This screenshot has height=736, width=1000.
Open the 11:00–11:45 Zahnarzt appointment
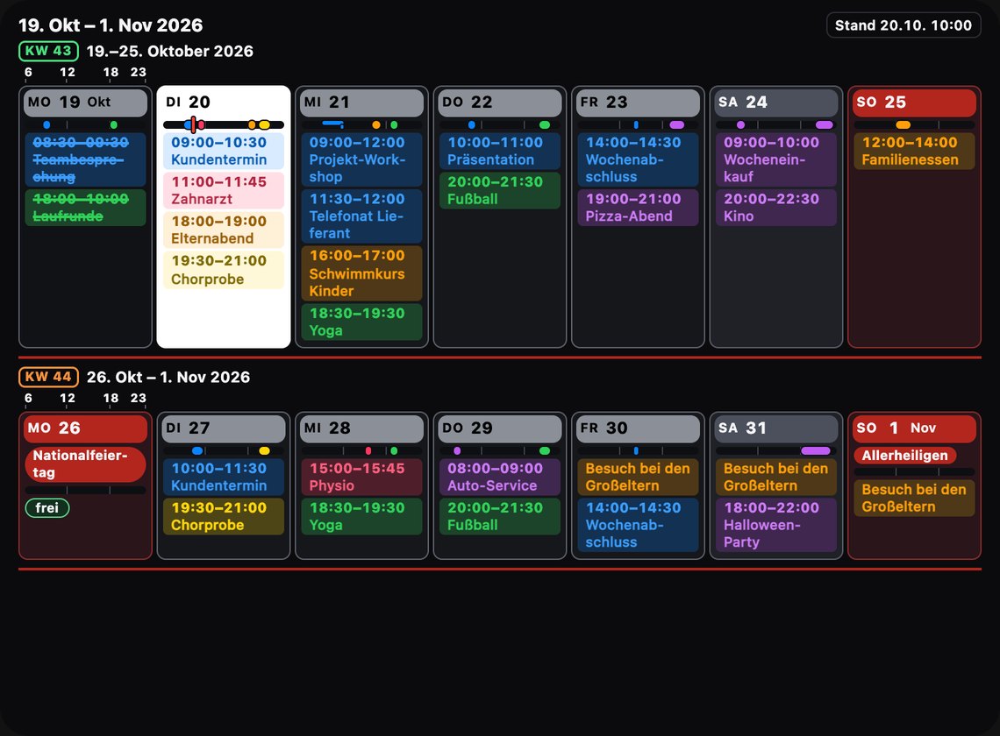pyautogui.click(x=223, y=190)
